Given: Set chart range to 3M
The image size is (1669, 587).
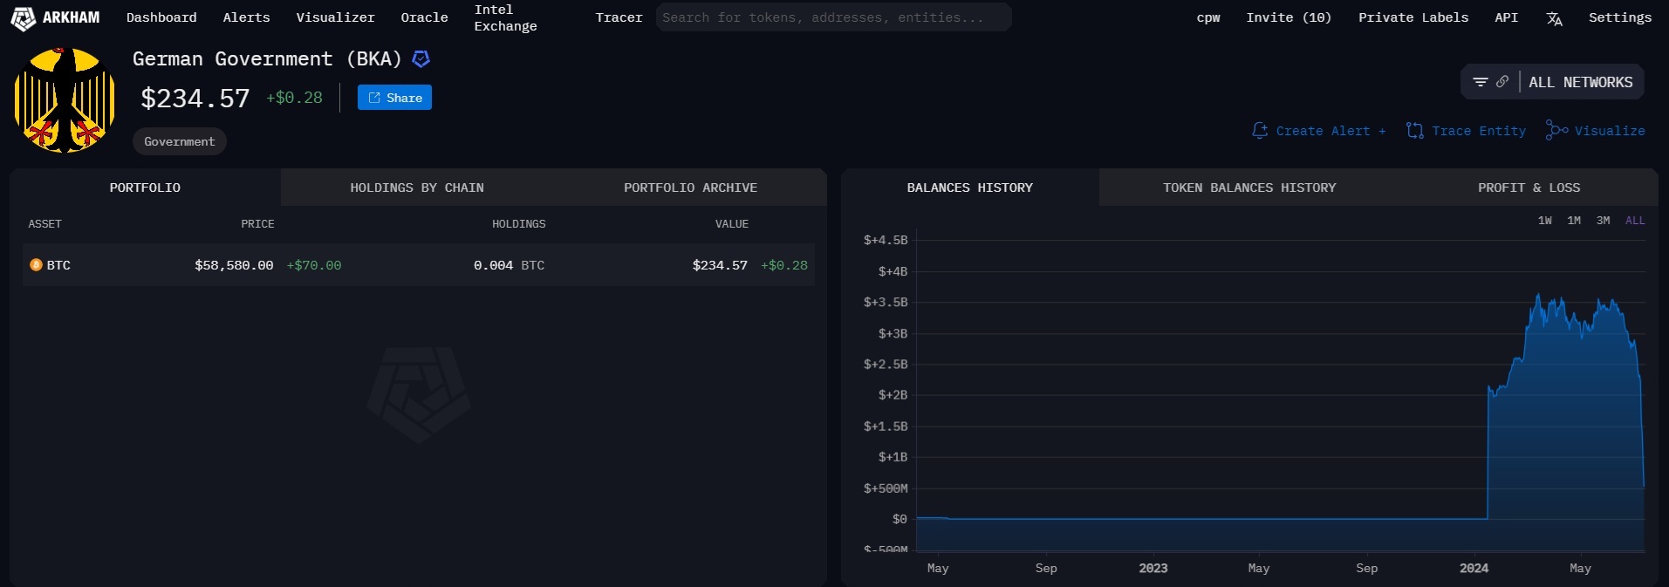Looking at the screenshot, I should [x=1603, y=221].
